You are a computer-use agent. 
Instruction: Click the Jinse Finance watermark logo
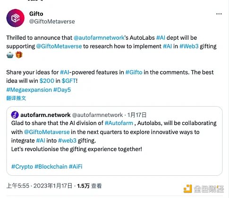coord(204,189)
